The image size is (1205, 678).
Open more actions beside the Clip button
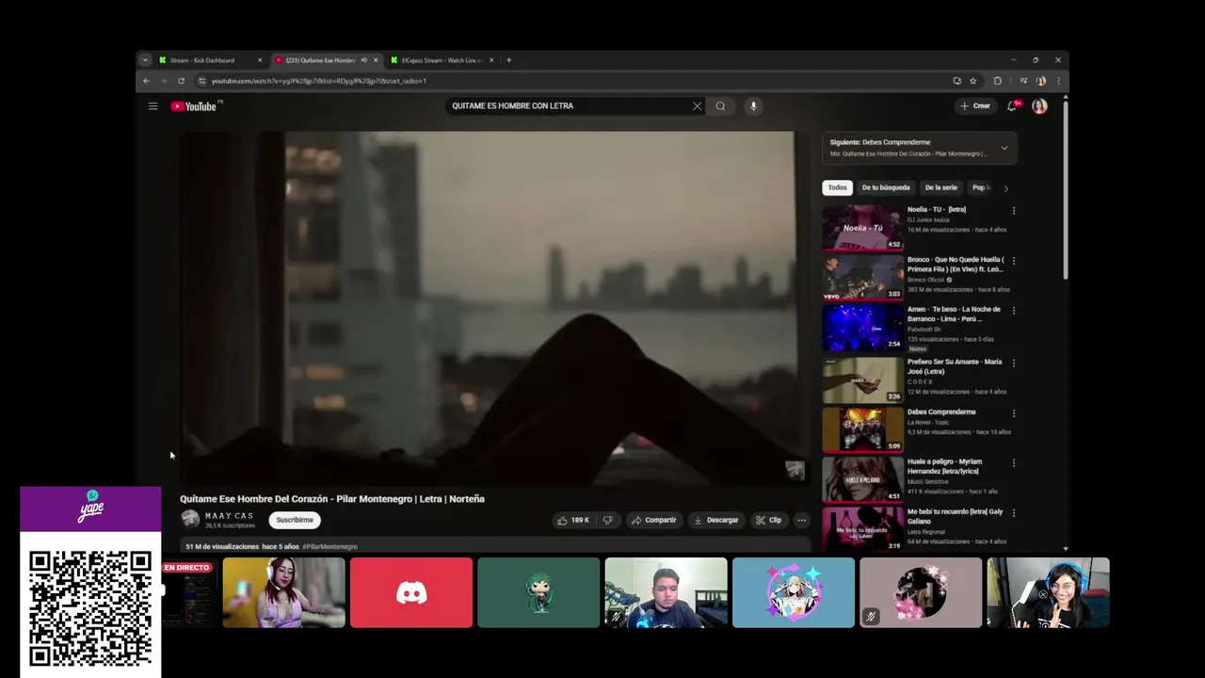[x=801, y=520]
